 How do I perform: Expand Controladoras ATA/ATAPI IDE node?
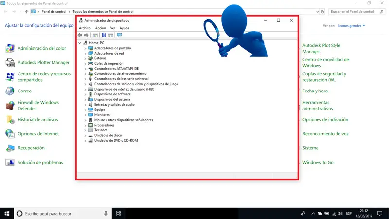click(x=85, y=69)
